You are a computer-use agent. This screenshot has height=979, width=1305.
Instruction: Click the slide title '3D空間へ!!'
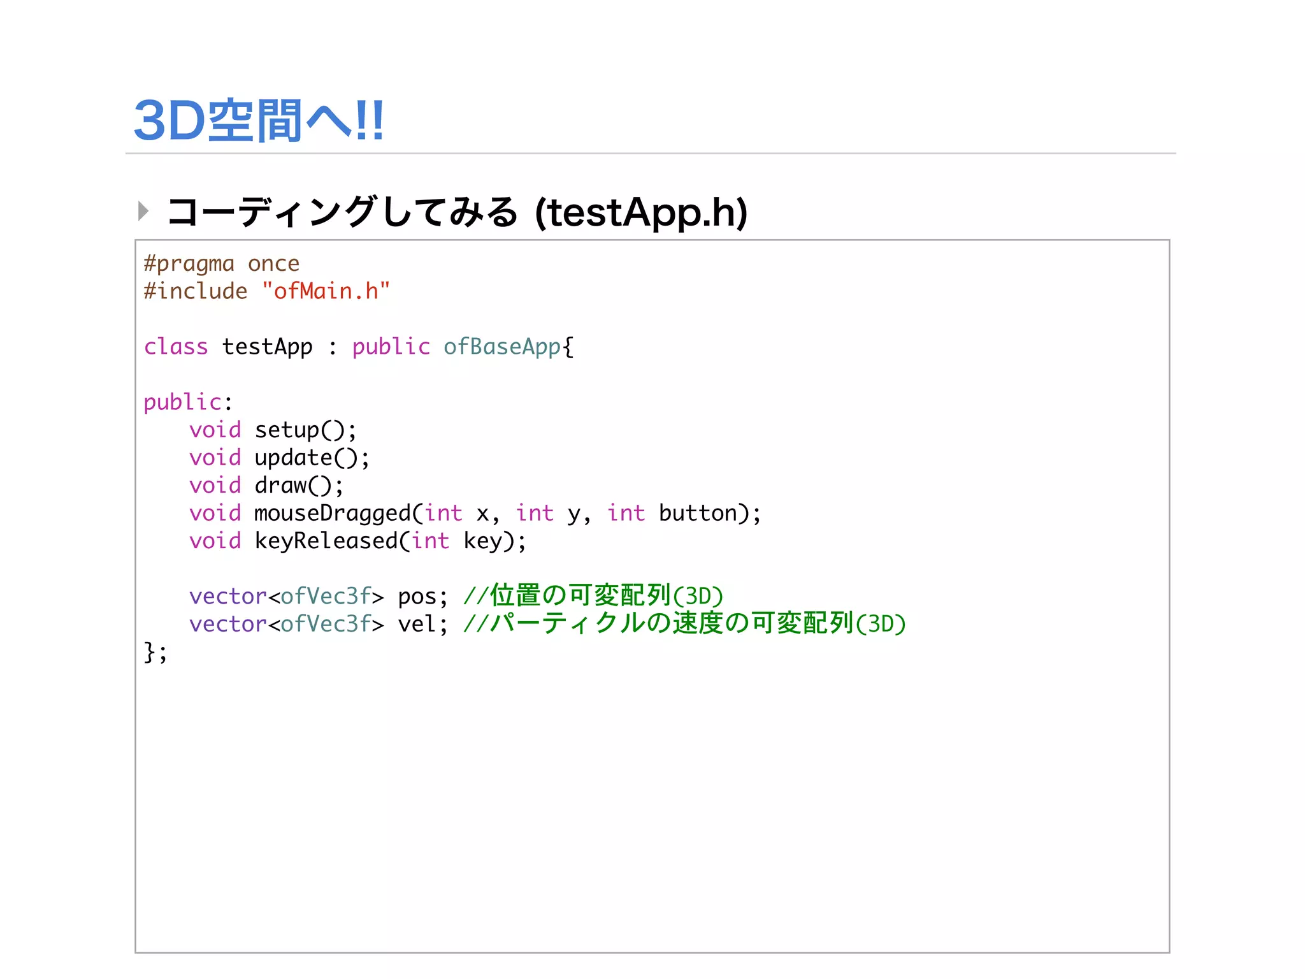click(x=259, y=120)
